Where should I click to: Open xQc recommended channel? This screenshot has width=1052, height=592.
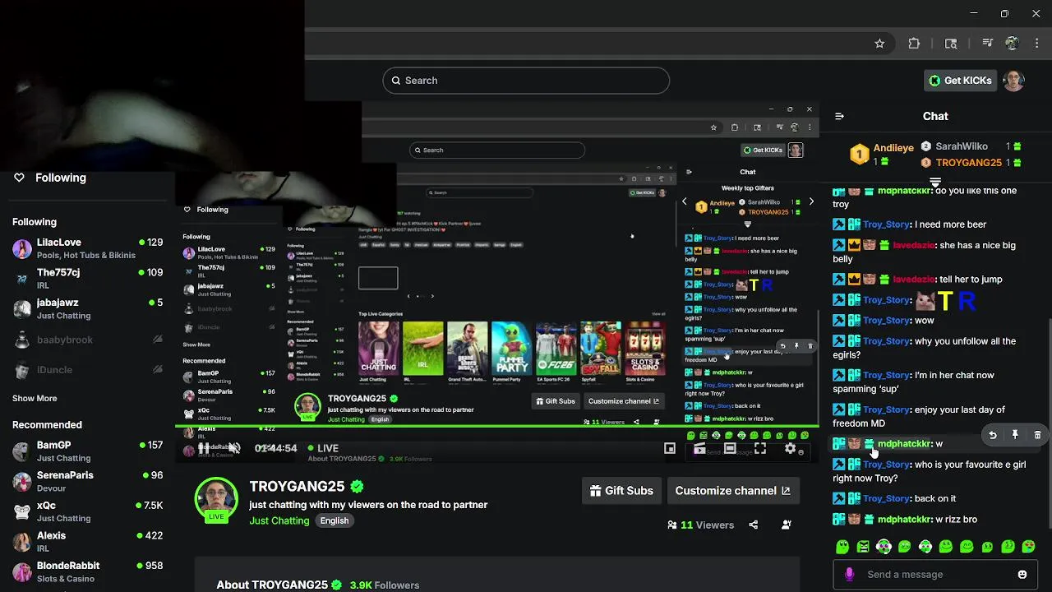pyautogui.click(x=87, y=511)
